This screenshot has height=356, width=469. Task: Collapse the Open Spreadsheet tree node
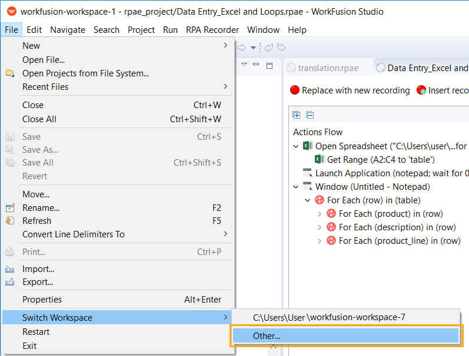pos(295,146)
